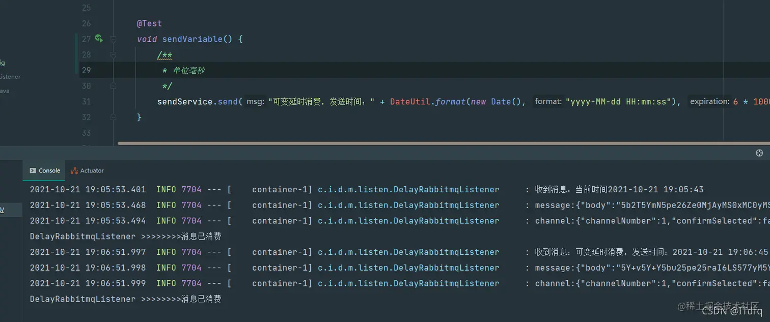The height and width of the screenshot is (322, 770).
Task: Click fold end marker at line 30
Action: tap(113, 86)
